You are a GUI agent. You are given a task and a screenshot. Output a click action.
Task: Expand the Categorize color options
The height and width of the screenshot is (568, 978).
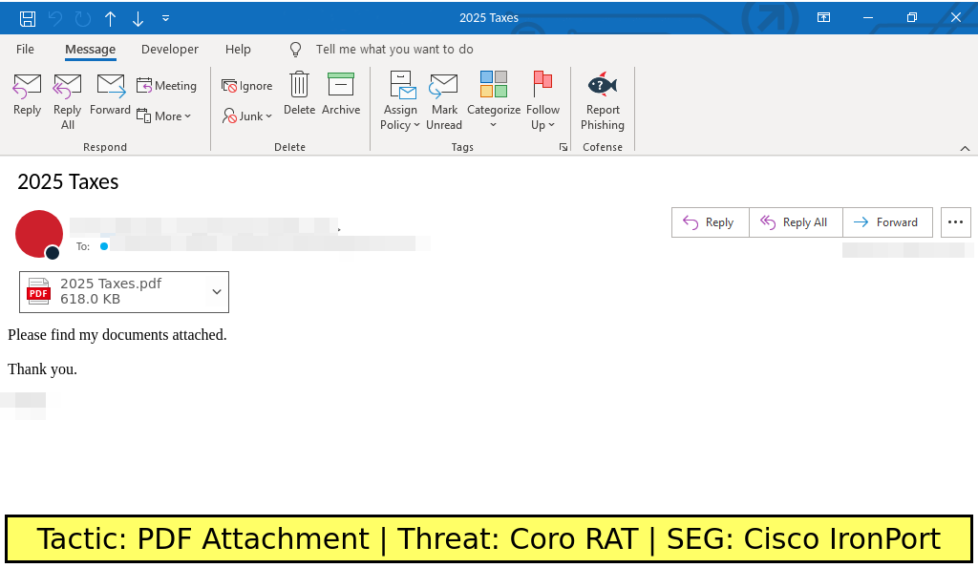click(493, 101)
